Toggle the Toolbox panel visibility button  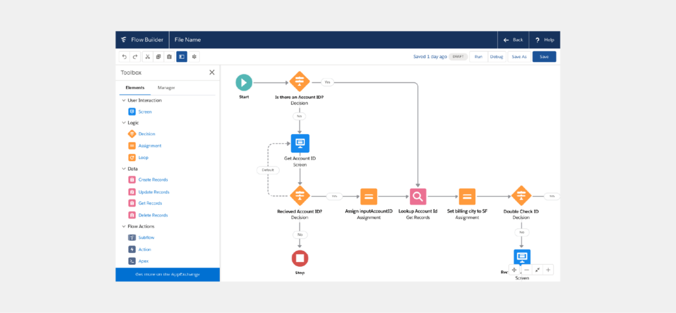[x=182, y=57]
